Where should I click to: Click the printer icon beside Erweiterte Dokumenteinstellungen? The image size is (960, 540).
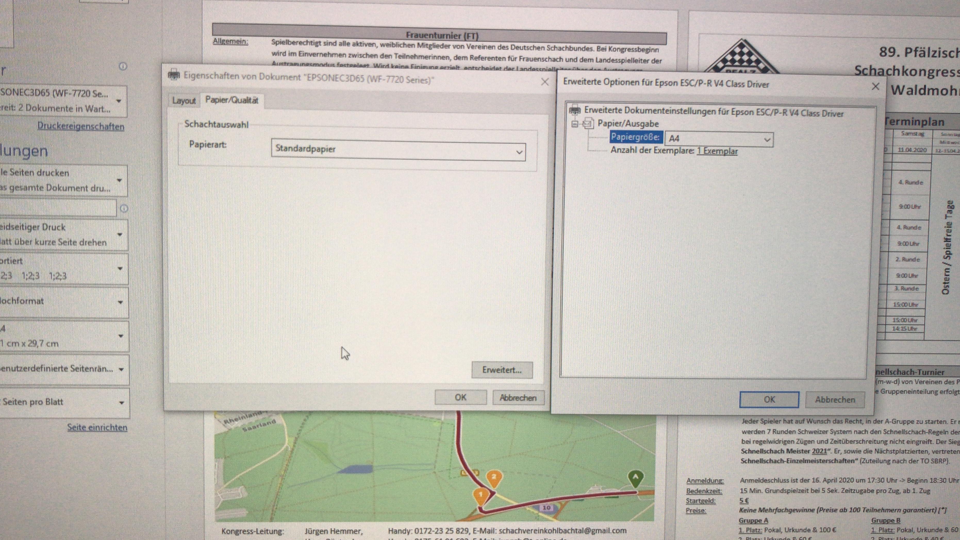pos(575,110)
